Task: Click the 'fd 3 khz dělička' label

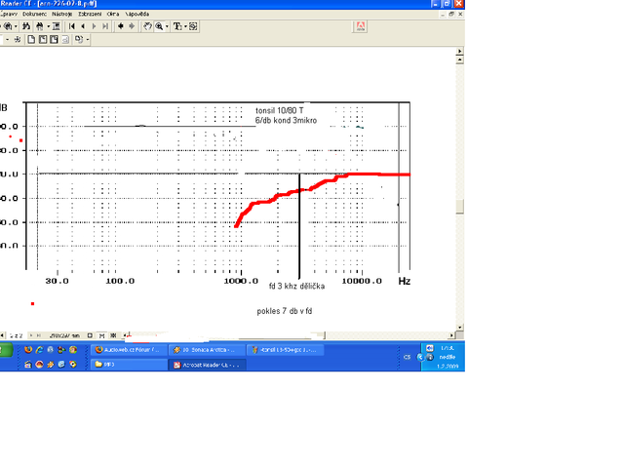Action: 296,286
